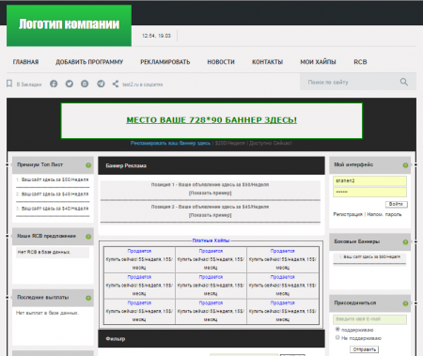Click Показать пример under Позиция 1
This screenshot has width=423, height=356.
[211, 193]
